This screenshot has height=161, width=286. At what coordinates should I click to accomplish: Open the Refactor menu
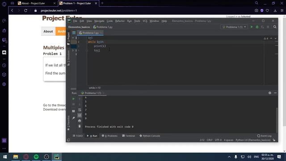tap(120, 21)
